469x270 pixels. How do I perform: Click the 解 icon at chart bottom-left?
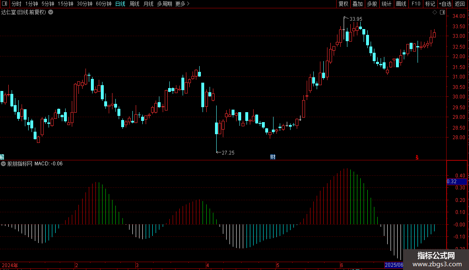pyautogui.click(x=2, y=157)
